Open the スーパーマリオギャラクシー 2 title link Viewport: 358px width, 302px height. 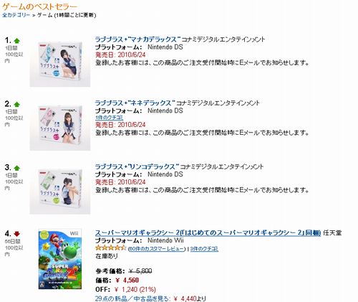tap(208, 232)
